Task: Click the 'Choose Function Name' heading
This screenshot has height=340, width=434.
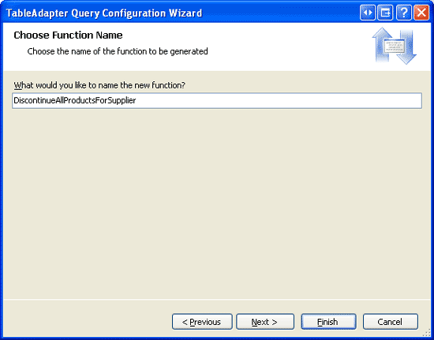Action: point(68,35)
